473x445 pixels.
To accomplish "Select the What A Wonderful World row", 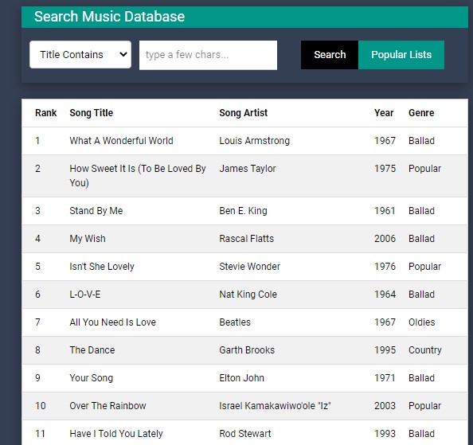I will click(x=244, y=141).
